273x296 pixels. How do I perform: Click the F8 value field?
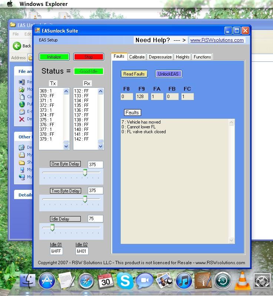tap(127, 97)
